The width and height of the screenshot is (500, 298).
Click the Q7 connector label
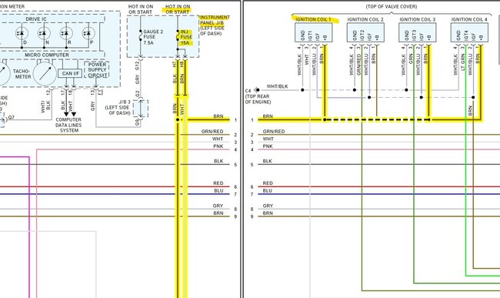pos(12,117)
